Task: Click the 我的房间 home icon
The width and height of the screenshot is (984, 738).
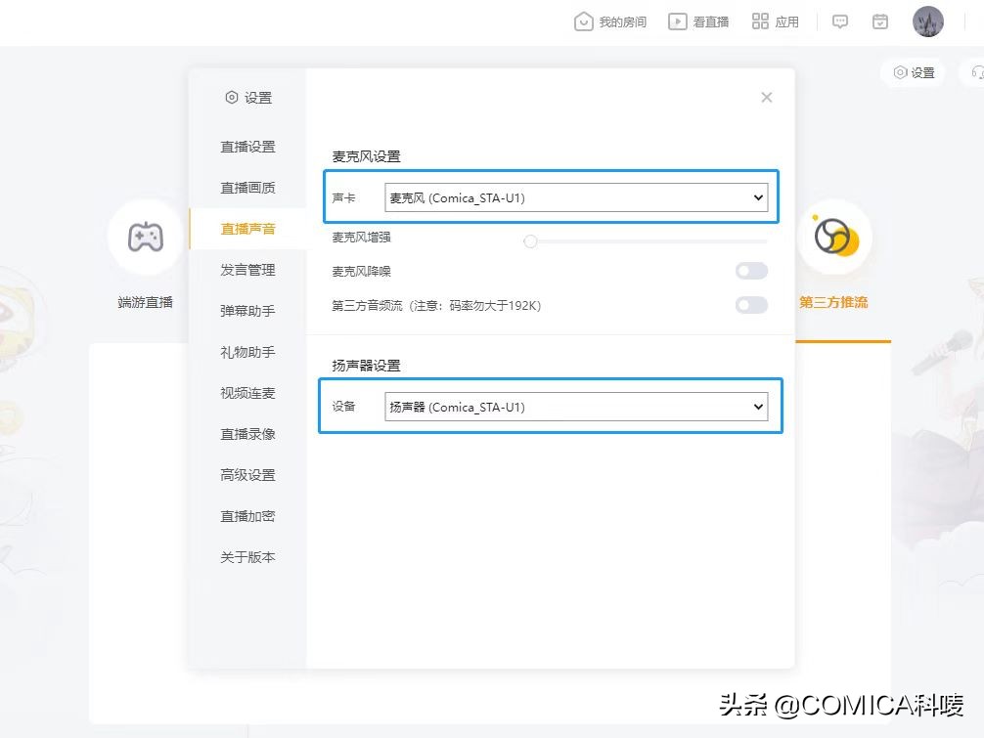Action: tap(585, 21)
